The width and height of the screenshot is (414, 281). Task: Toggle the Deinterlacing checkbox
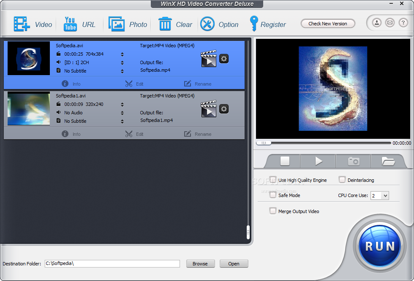[342, 180]
